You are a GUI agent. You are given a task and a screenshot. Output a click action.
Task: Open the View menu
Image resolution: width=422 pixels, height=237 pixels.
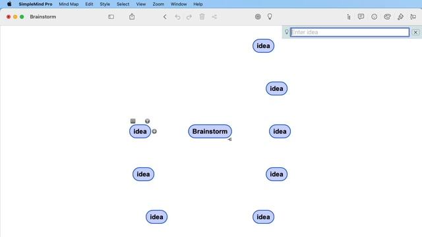(140, 4)
